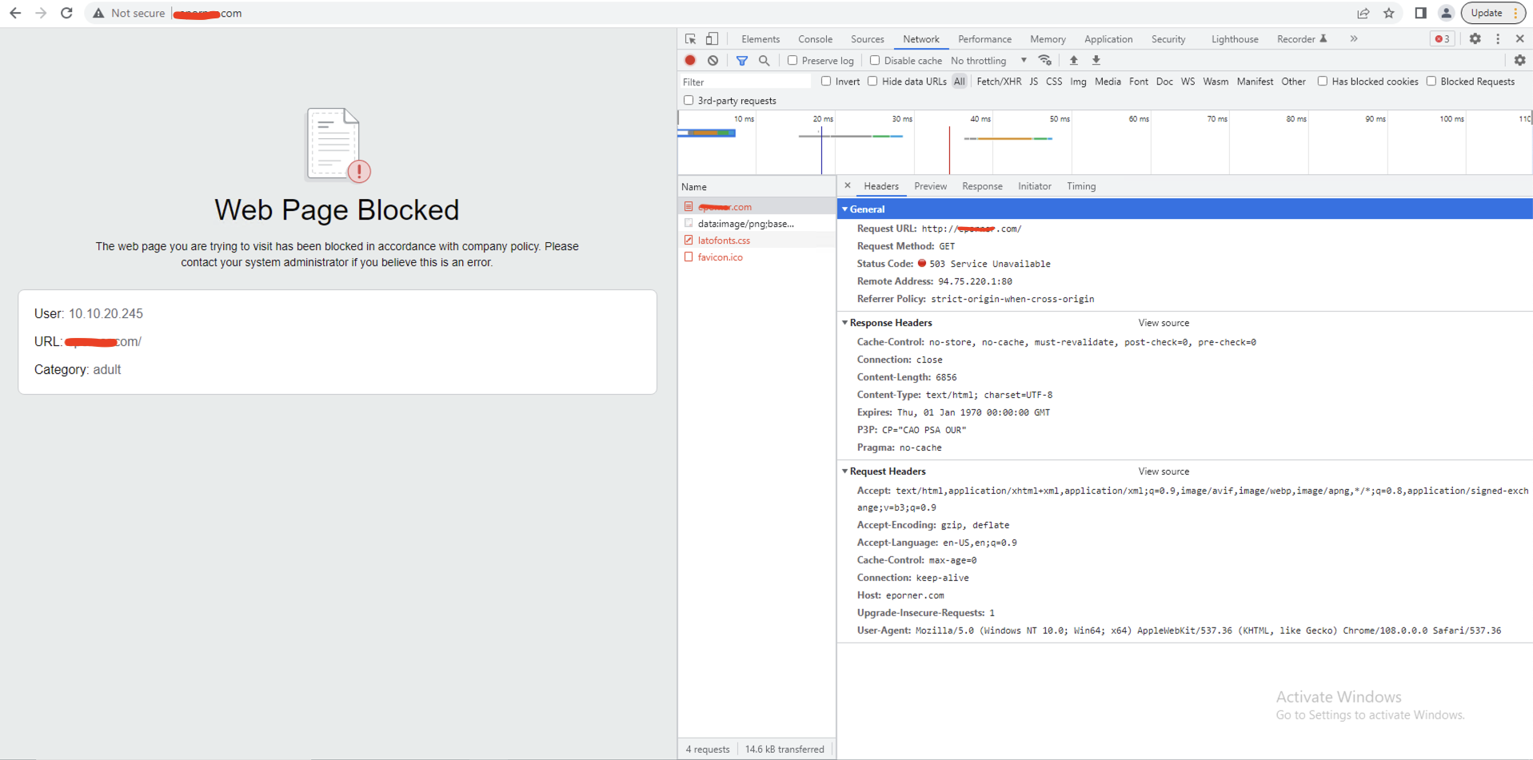Tick Hide data URLs checkbox
The height and width of the screenshot is (760, 1533).
click(872, 81)
